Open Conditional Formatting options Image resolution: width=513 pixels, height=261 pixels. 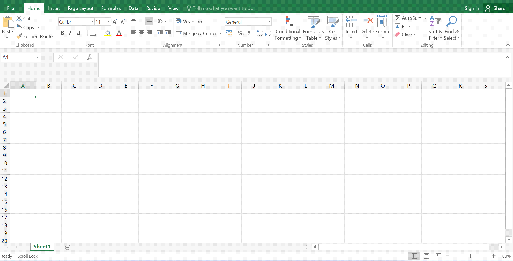click(x=288, y=28)
